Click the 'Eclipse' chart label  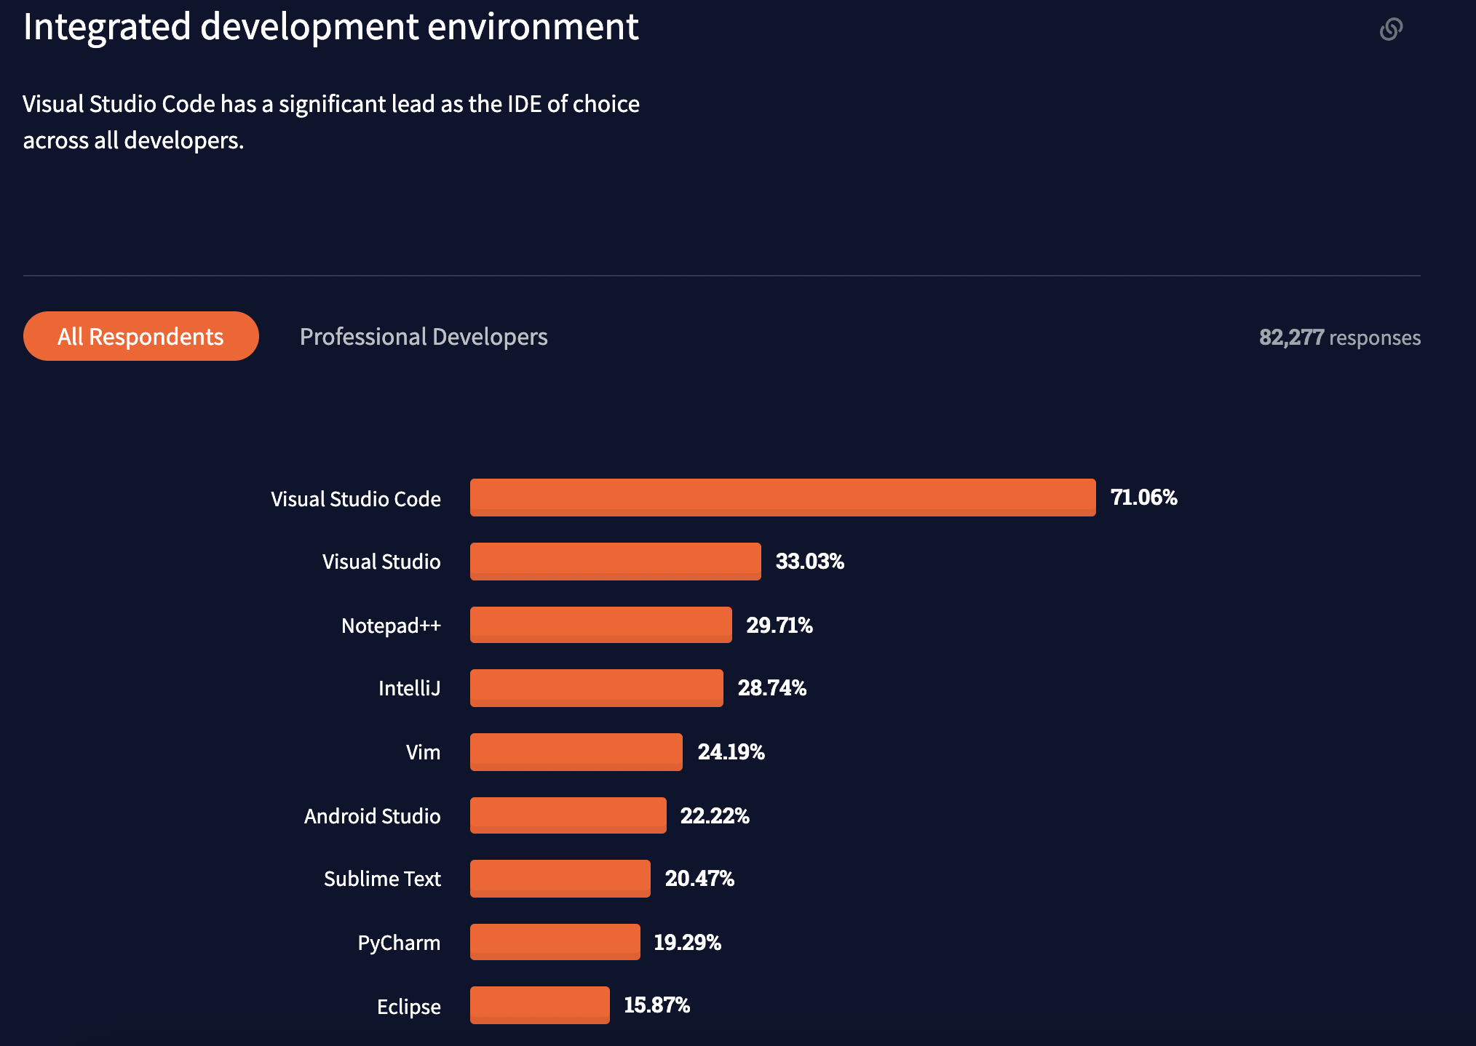[x=408, y=1007]
